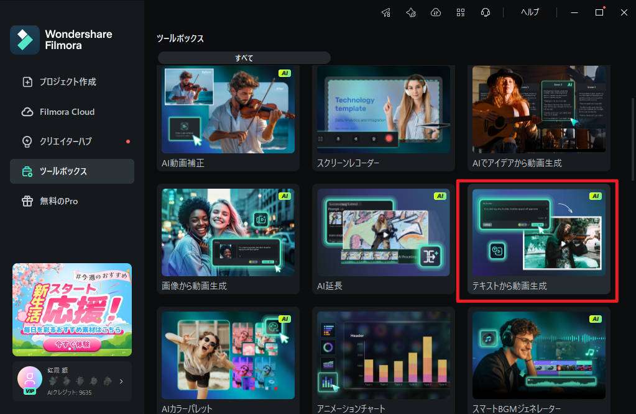Open クリエイターハブ in the sidebar
Viewport: 636px width, 414px height.
[65, 142]
